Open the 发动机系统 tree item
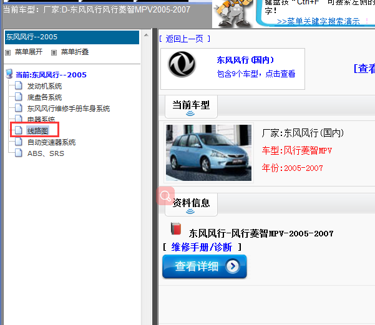This screenshot has width=375, height=325. (x=44, y=86)
